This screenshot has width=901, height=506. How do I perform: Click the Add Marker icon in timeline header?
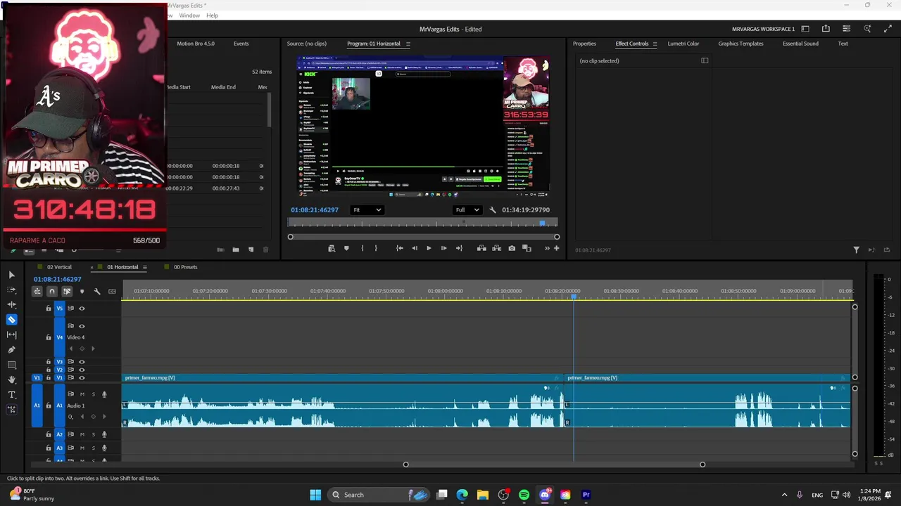[x=82, y=291]
